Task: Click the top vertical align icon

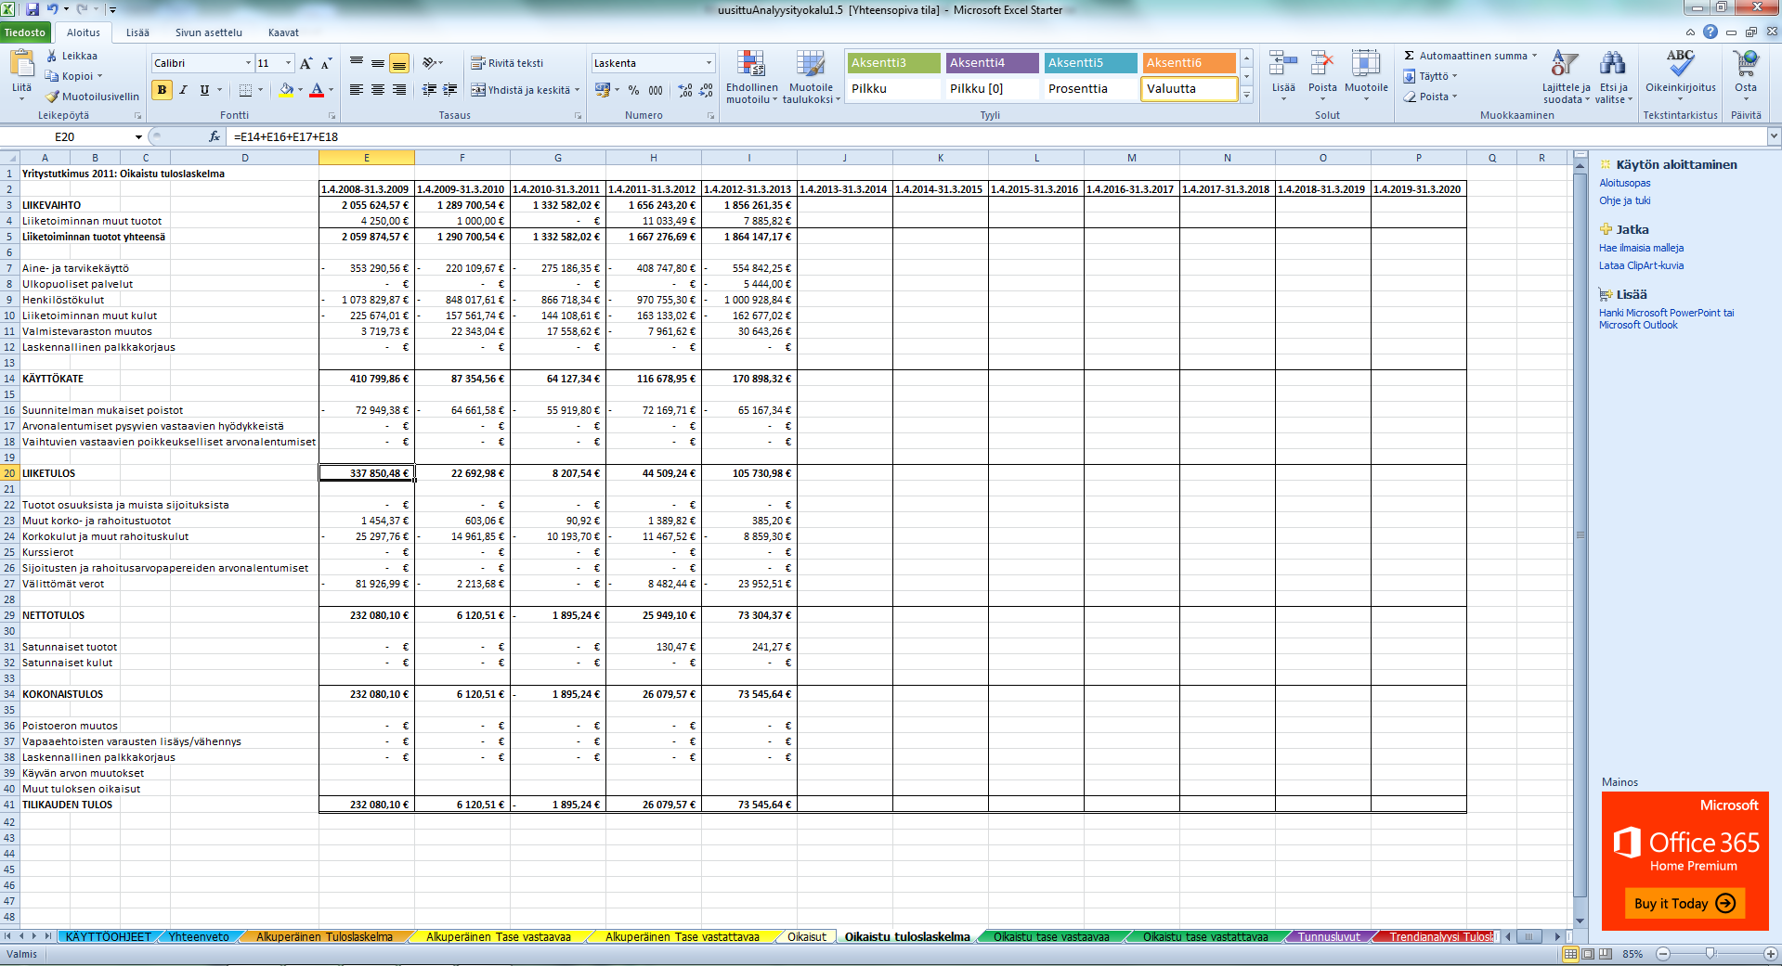Action: 357,63
